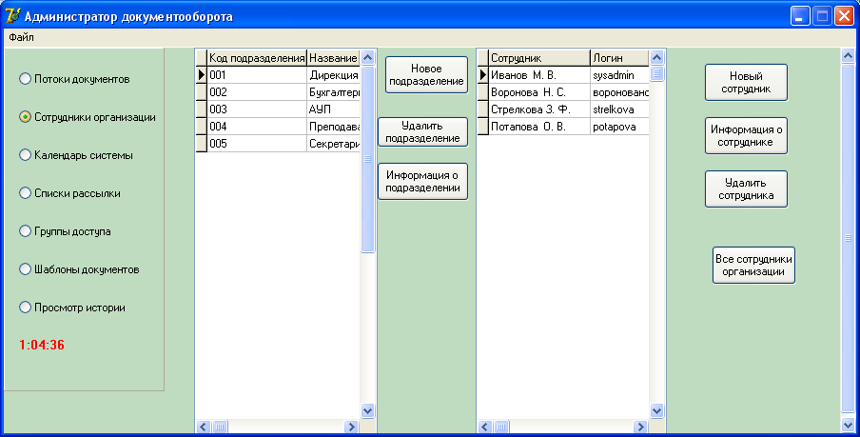Select department code 002 cell

(257, 91)
